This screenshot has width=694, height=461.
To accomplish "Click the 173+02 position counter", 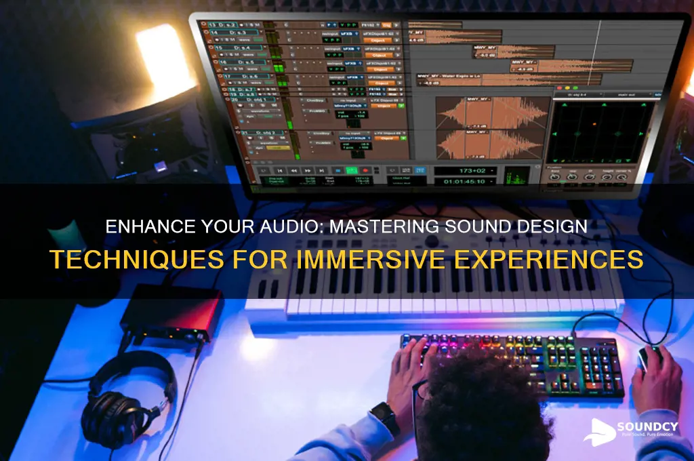I will coord(465,171).
